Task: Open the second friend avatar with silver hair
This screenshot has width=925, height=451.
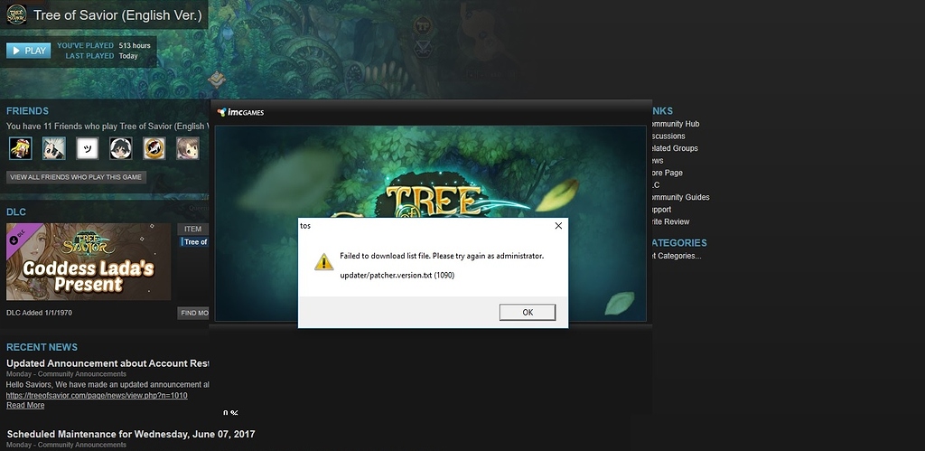Action: click(x=53, y=148)
